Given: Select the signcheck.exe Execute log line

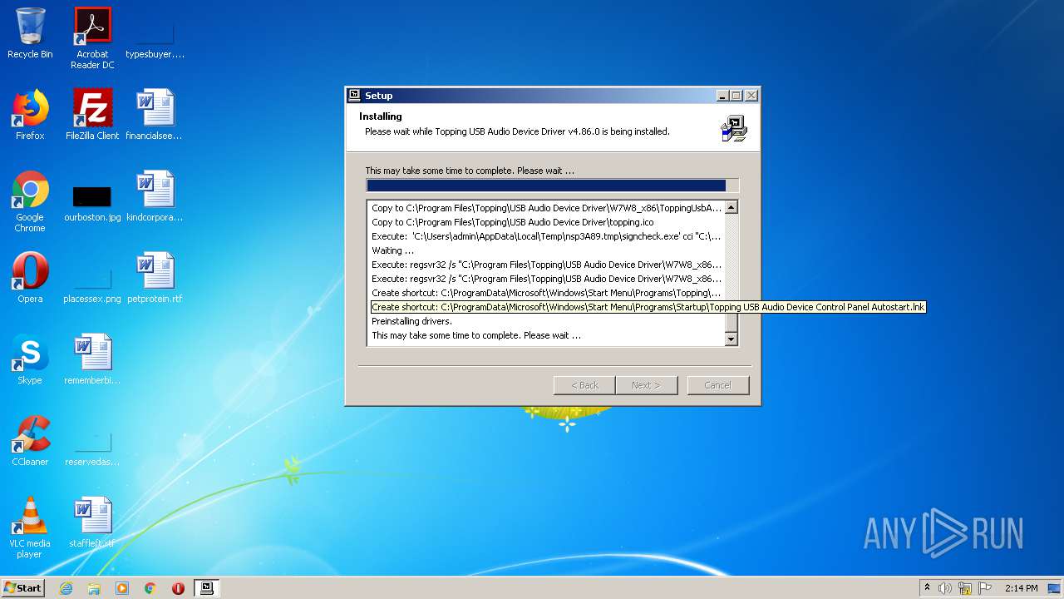Looking at the screenshot, I should click(546, 236).
